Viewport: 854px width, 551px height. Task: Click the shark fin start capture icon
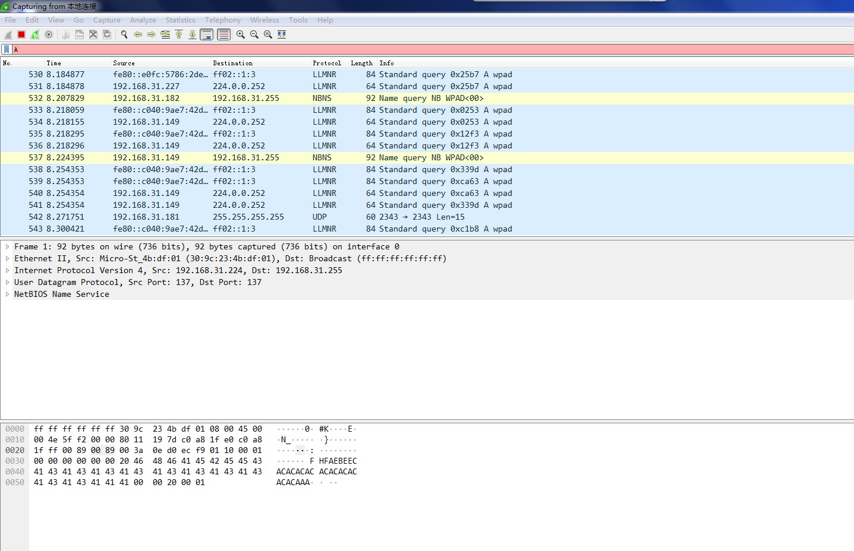click(8, 34)
